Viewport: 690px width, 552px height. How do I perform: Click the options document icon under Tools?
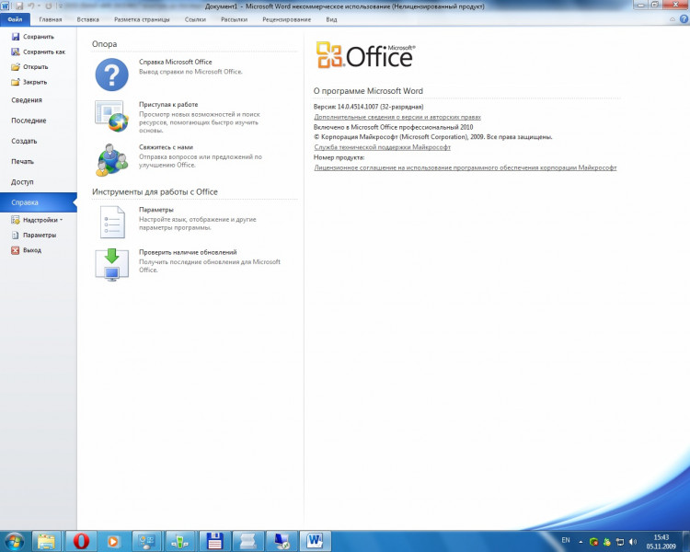[x=112, y=223]
